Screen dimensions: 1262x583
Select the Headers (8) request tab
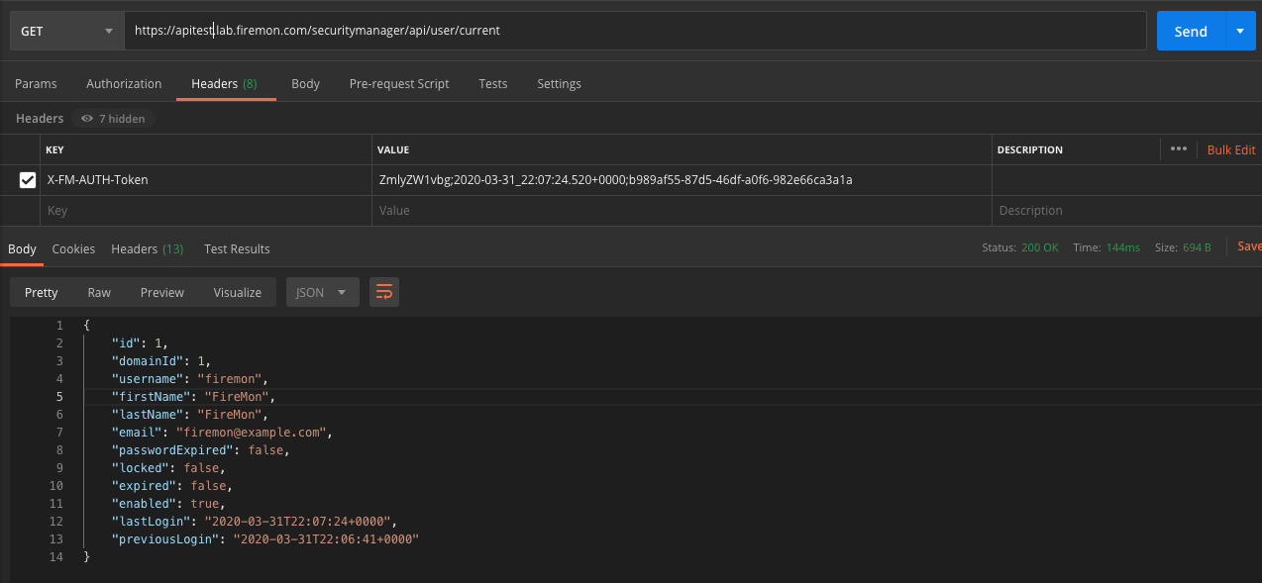point(224,84)
